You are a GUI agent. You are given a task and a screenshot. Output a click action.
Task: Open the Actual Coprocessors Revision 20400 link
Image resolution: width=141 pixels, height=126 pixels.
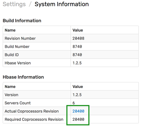click(78, 111)
